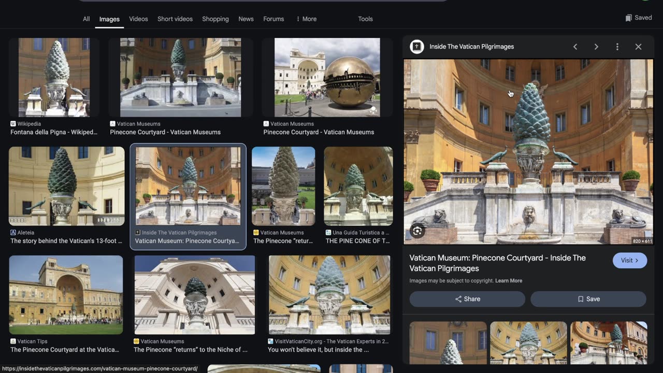Click 'Inside The Vatican Pilgrimages' header text
The image size is (663, 373).
(x=471, y=47)
